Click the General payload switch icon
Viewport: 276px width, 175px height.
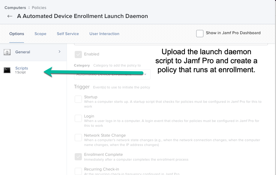[x=7, y=52]
